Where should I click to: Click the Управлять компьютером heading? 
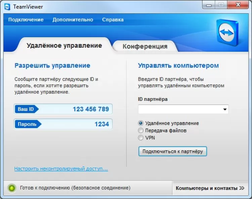tap(178, 66)
